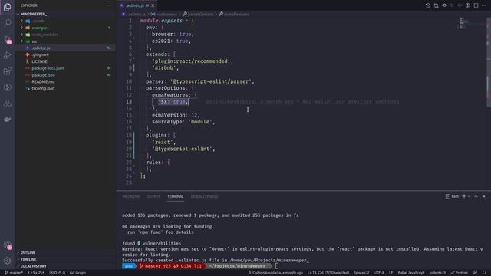
Task: Click the Docker whale icon in activity bar
Action: 7,120
